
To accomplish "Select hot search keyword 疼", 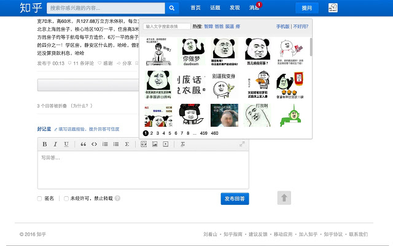I will pyautogui.click(x=238, y=26).
